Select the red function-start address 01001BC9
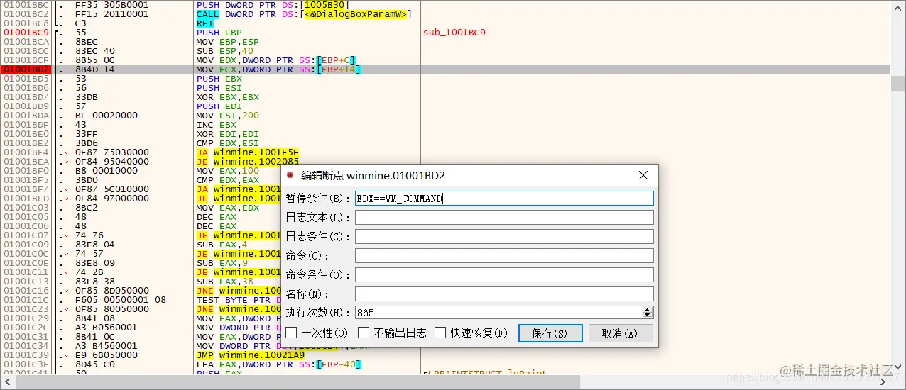The width and height of the screenshot is (906, 390). tap(26, 33)
